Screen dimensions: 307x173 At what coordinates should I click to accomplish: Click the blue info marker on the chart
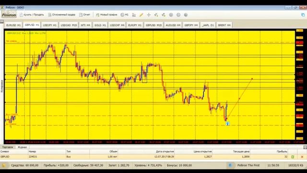[228, 124]
